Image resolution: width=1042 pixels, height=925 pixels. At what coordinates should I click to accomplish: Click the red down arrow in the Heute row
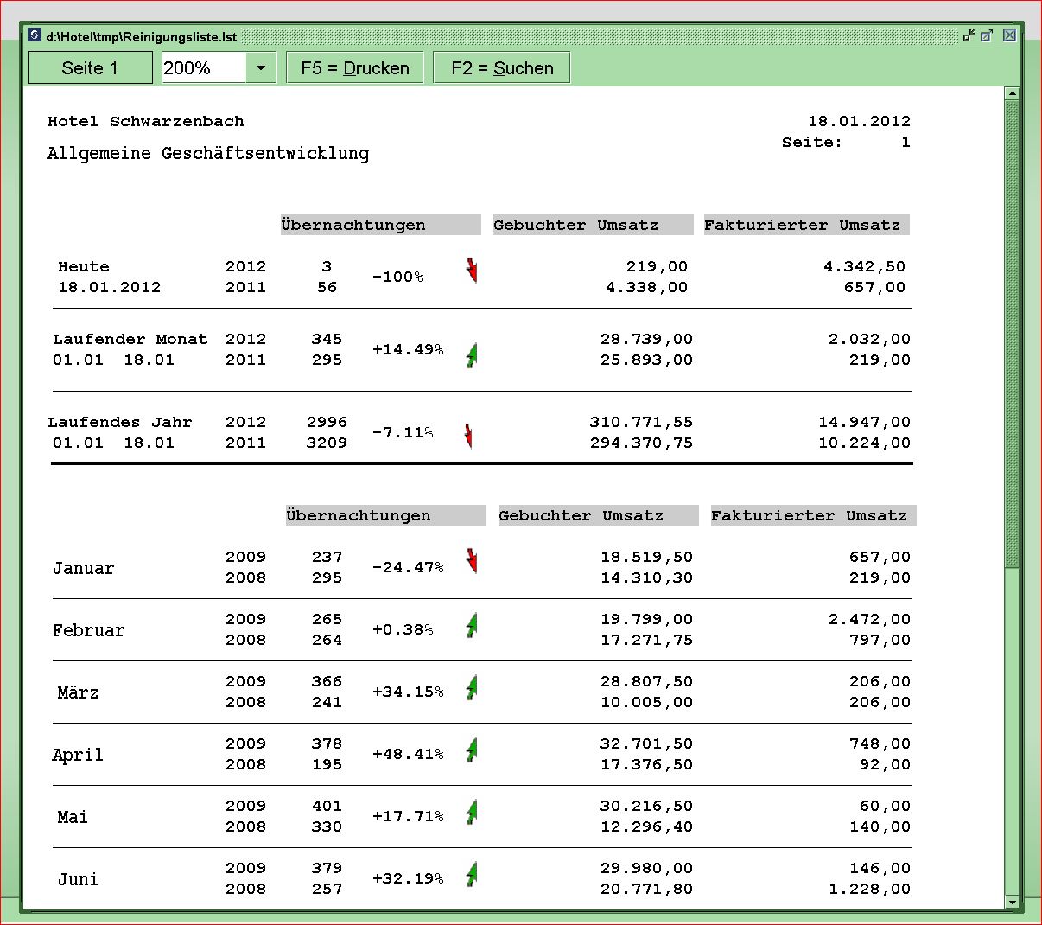tap(471, 271)
